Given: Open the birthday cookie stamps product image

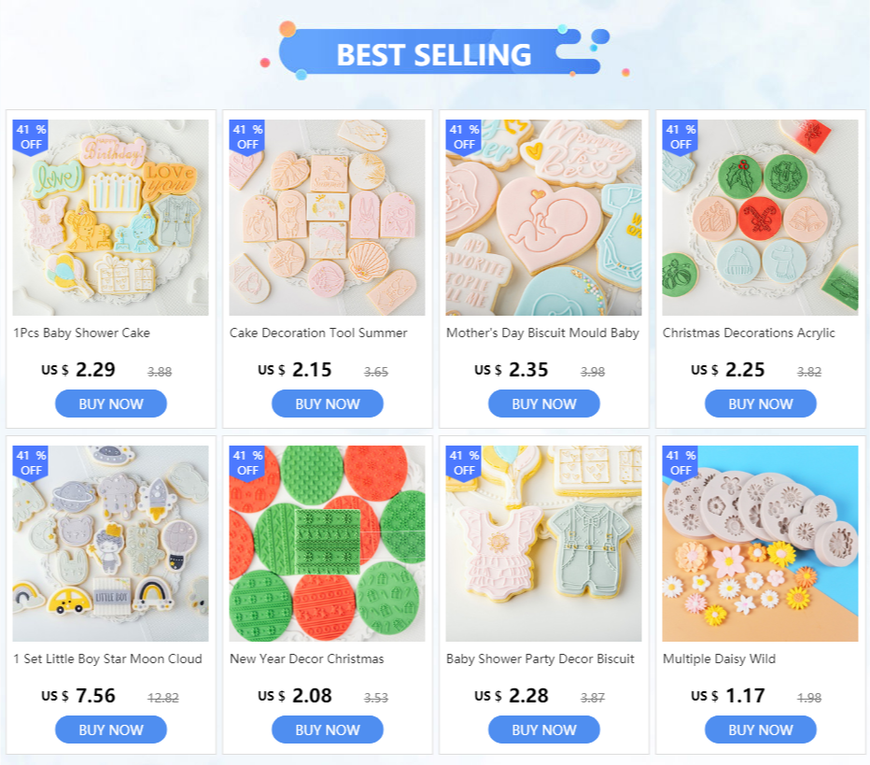Looking at the screenshot, I should (x=110, y=218).
